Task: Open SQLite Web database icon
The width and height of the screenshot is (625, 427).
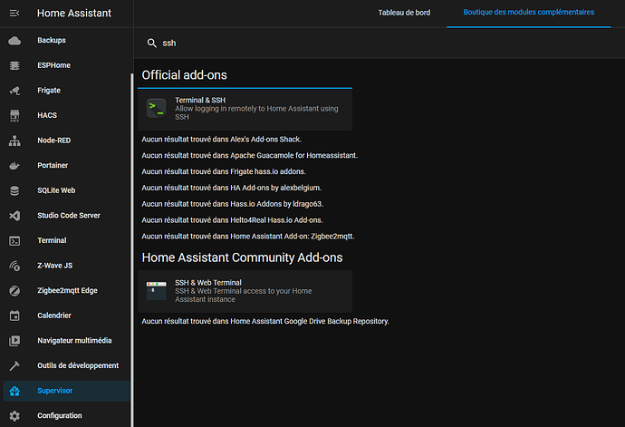Action: pyautogui.click(x=14, y=190)
